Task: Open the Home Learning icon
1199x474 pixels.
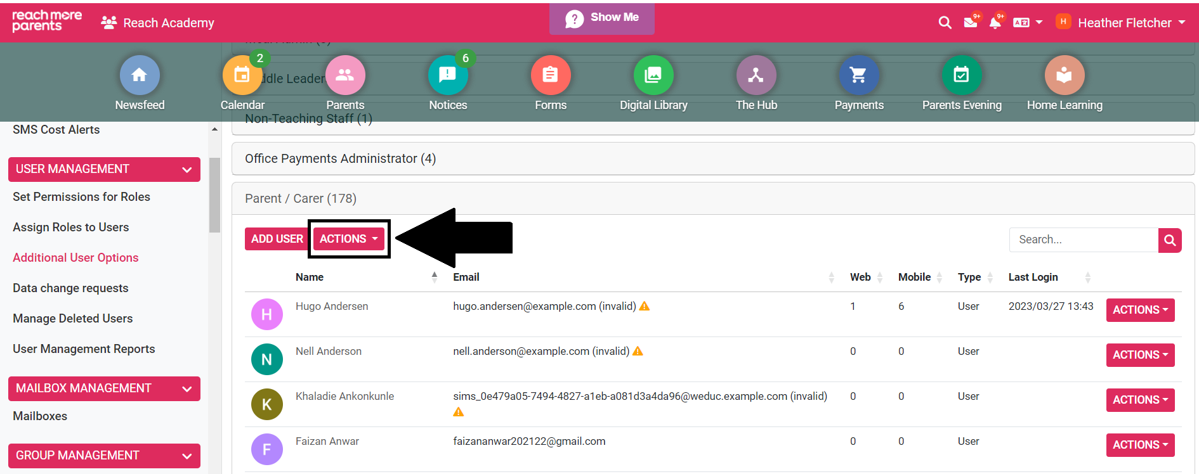Action: [x=1064, y=75]
